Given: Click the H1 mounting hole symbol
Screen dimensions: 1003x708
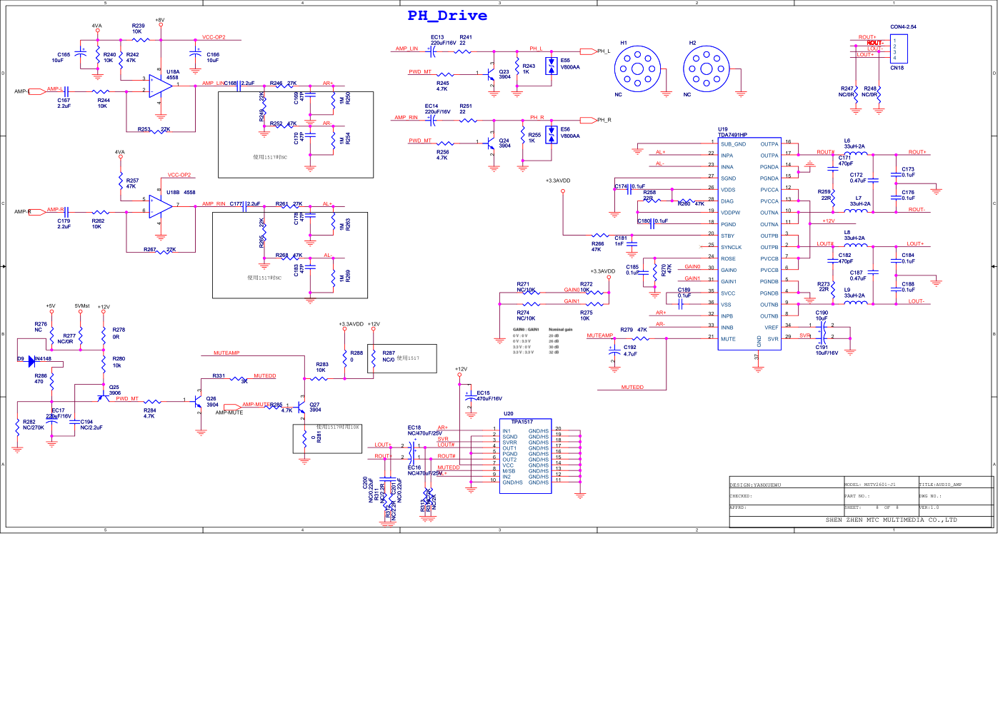Looking at the screenshot, I should point(637,69).
